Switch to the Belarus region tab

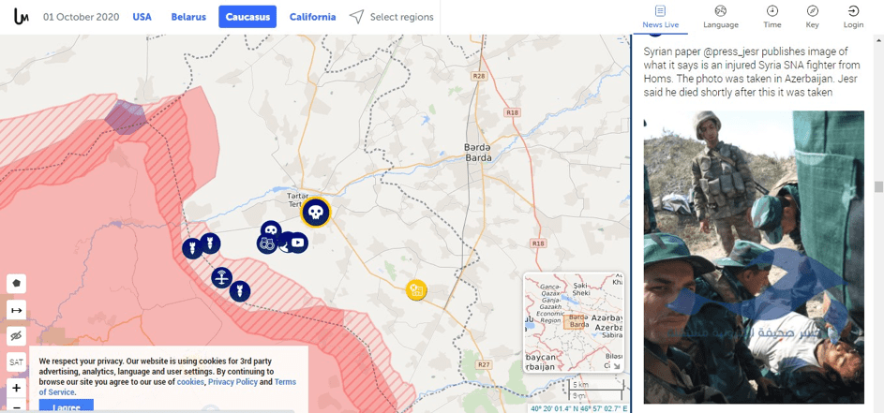tap(188, 17)
